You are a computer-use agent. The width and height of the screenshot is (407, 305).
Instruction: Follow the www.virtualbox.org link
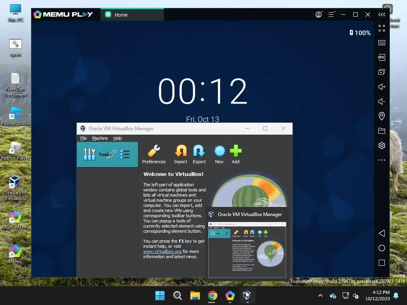(162, 251)
